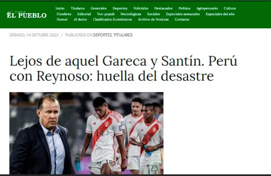Select Deportes in the navigation bar
271x176 pixels.
(x=120, y=8)
